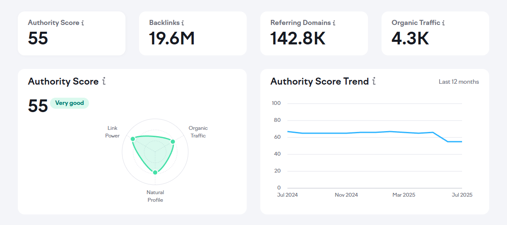
Task: Click Last 12 months label
Action: pos(459,82)
